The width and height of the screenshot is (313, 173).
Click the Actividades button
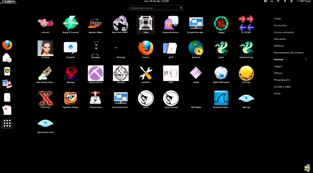click(x=8, y=1)
